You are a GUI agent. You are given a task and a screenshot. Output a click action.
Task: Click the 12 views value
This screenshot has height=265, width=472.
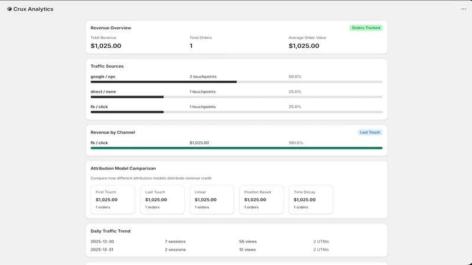[247, 249]
